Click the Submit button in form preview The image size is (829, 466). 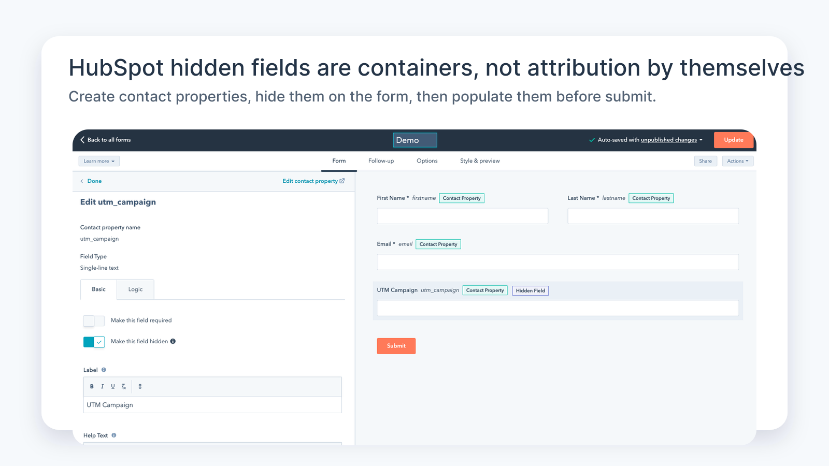396,346
